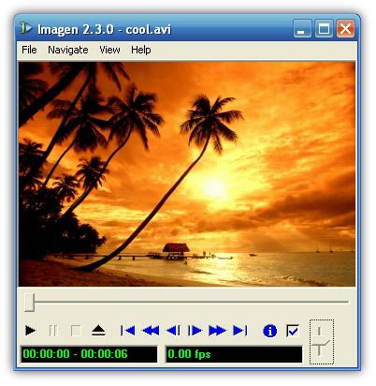
Task: Click the seek bar thumb at the start
Action: 29,302
